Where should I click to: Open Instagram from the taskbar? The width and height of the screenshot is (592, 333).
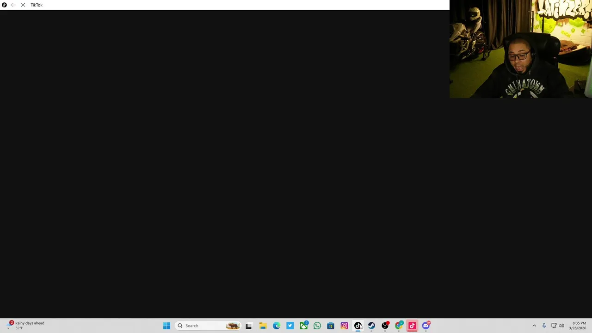point(345,326)
